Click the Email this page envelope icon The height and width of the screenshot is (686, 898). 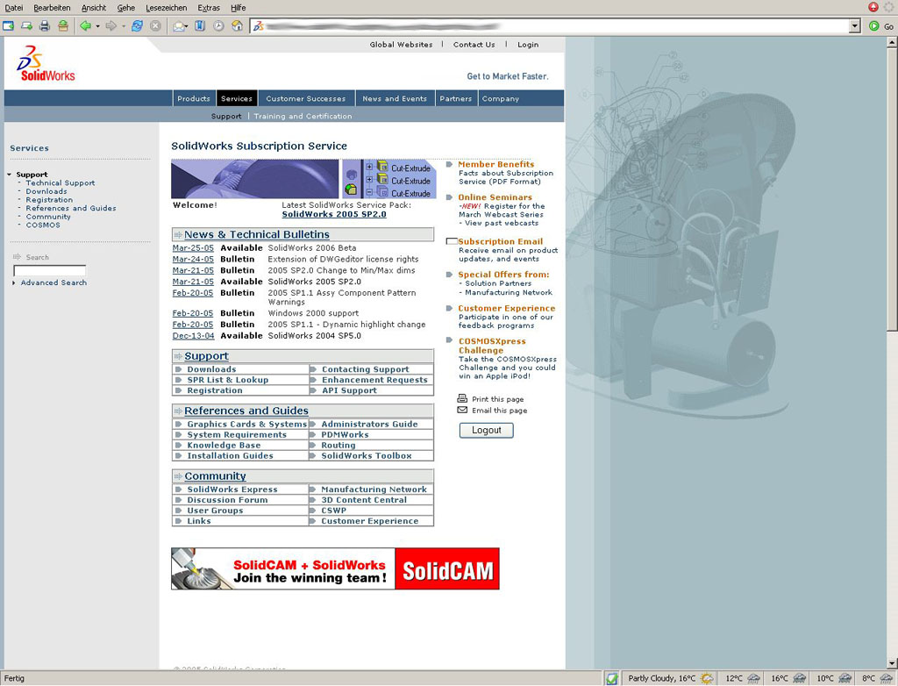click(x=462, y=410)
